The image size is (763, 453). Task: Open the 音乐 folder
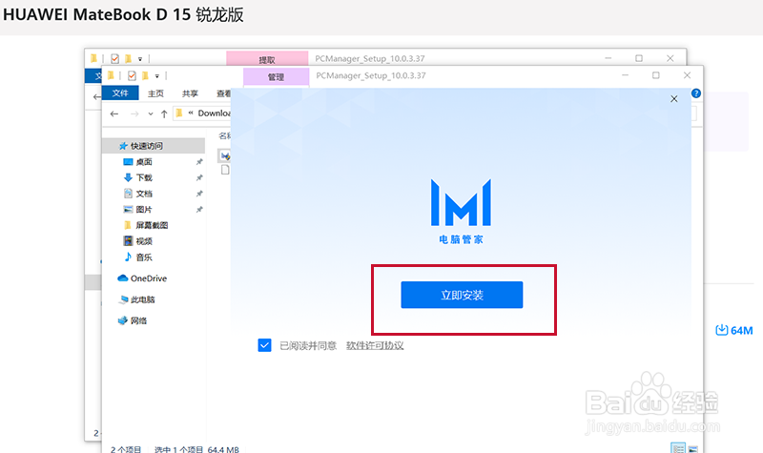click(x=144, y=257)
